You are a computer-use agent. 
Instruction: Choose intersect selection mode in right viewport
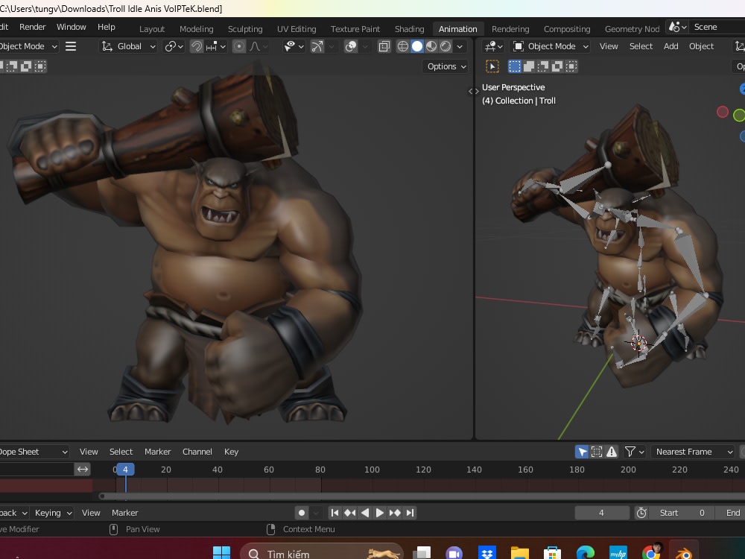[x=571, y=66]
